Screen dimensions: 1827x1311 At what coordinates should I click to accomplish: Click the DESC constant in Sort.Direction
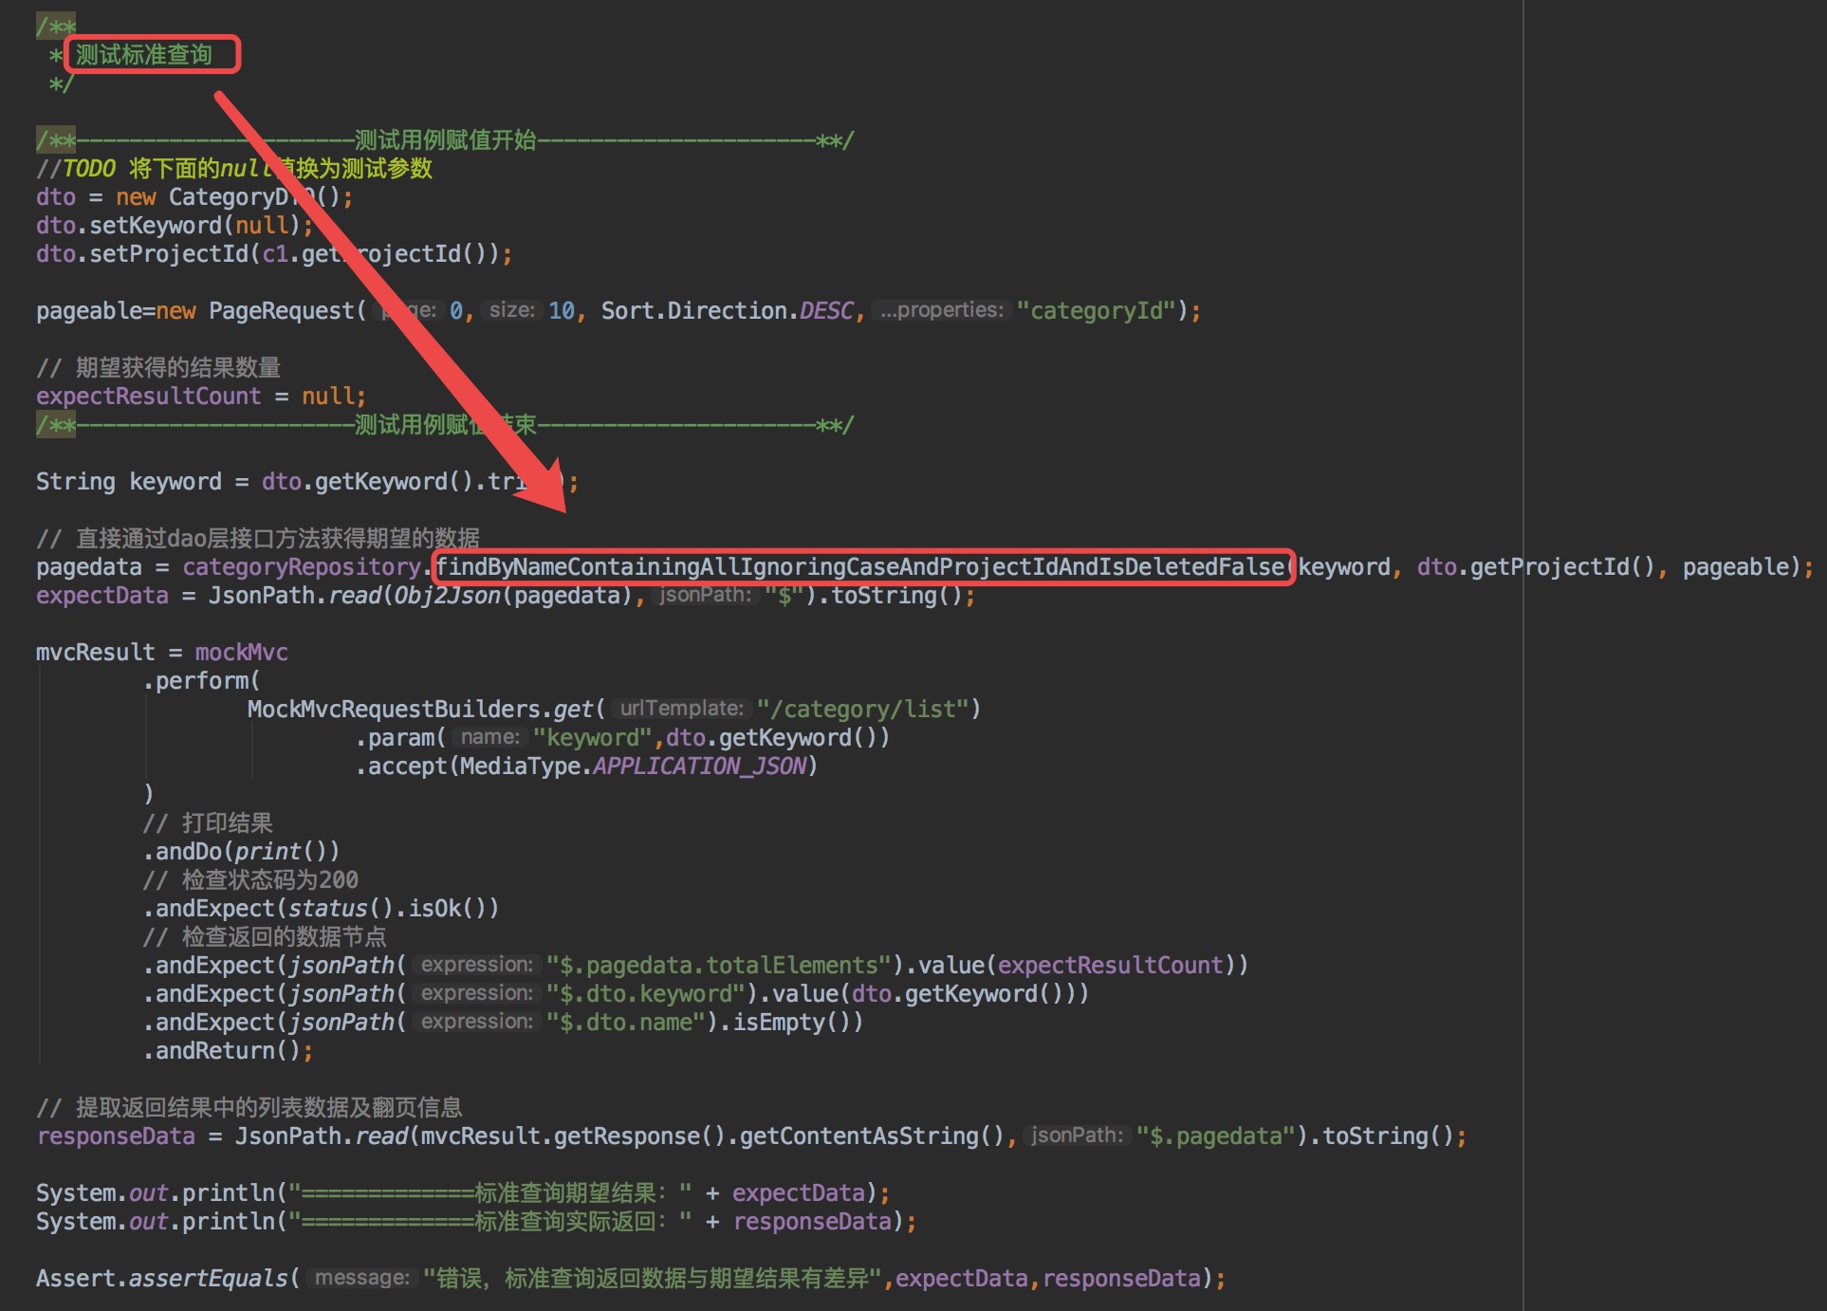click(825, 311)
